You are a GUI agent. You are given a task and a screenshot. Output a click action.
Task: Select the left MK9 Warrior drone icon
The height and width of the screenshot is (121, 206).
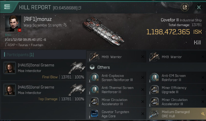pyautogui.click(x=94, y=57)
